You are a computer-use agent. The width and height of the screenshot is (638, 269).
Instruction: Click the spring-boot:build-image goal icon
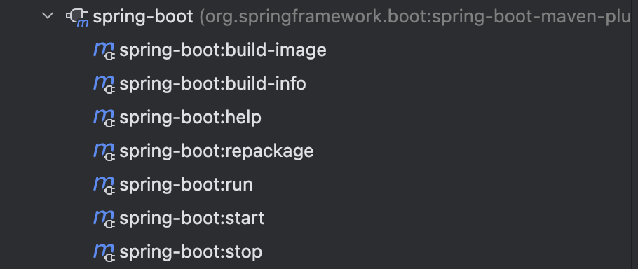104,51
